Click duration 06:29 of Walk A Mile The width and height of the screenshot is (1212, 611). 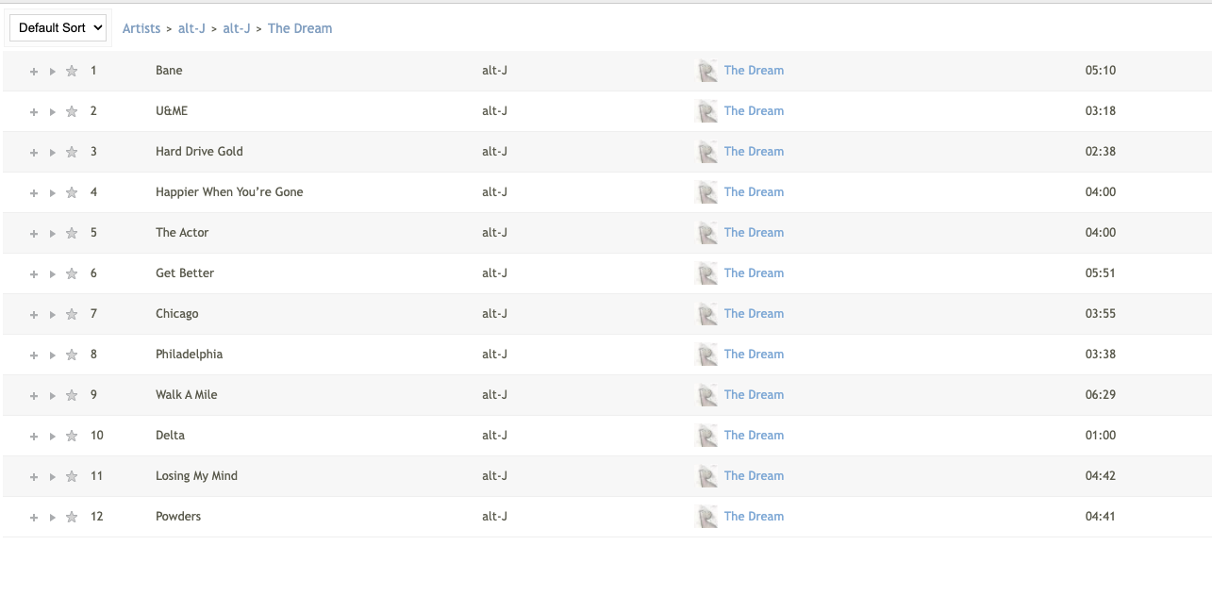(x=1100, y=395)
